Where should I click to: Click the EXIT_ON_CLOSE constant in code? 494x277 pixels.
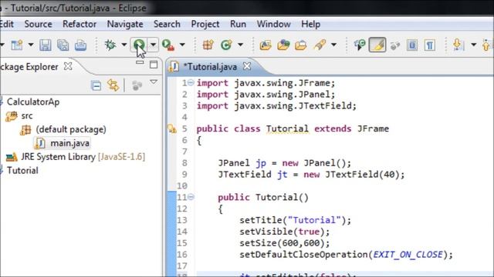tap(408, 255)
